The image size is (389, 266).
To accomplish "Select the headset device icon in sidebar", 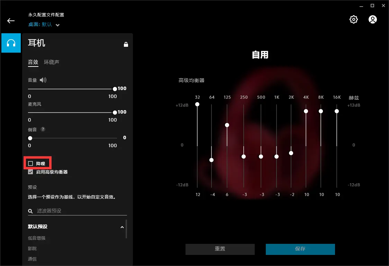I will click(11, 43).
